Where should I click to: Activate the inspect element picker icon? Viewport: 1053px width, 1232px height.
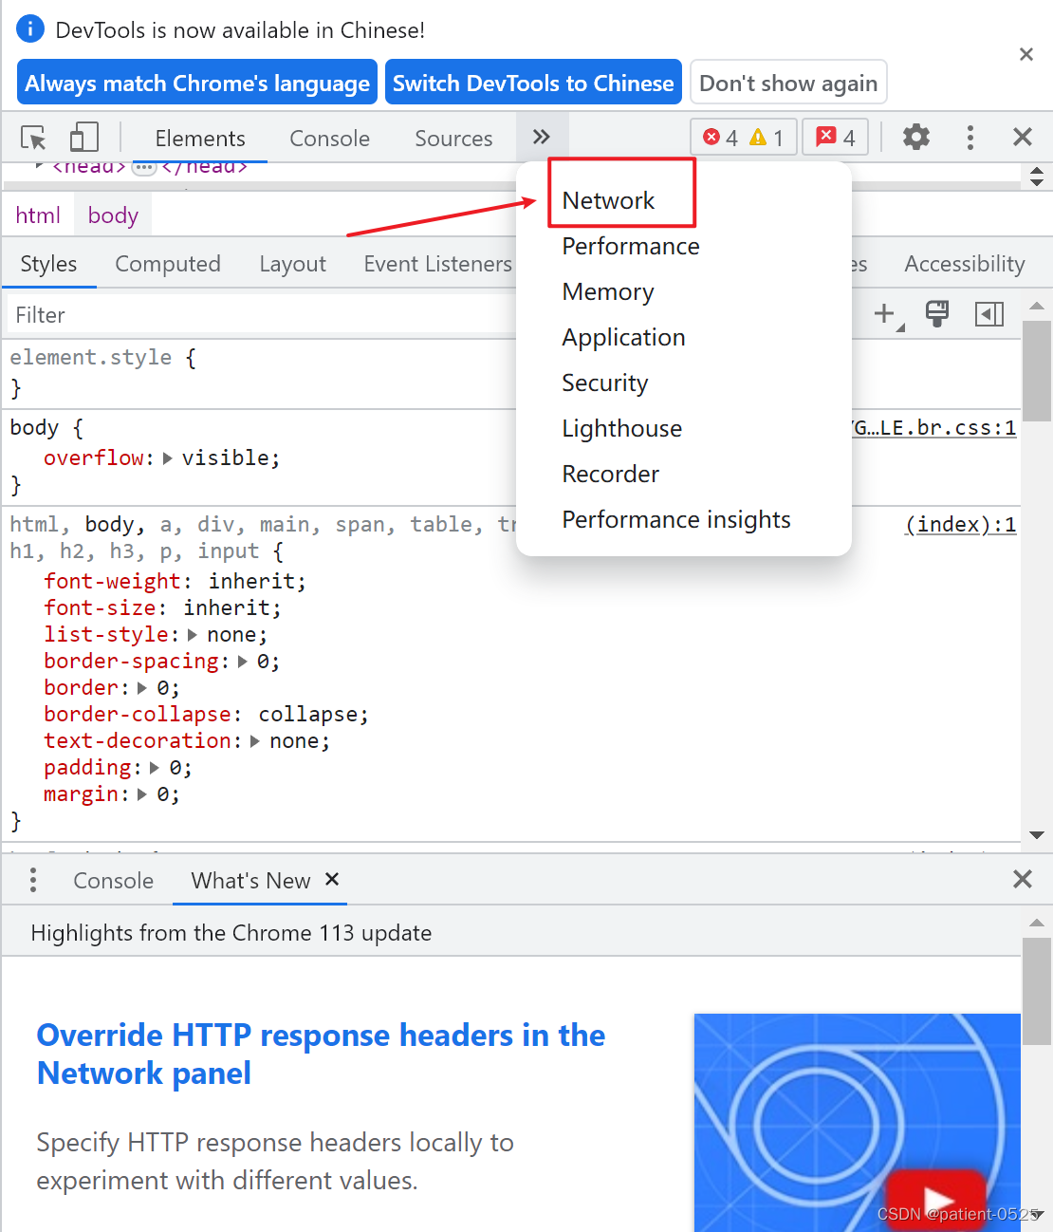click(34, 138)
